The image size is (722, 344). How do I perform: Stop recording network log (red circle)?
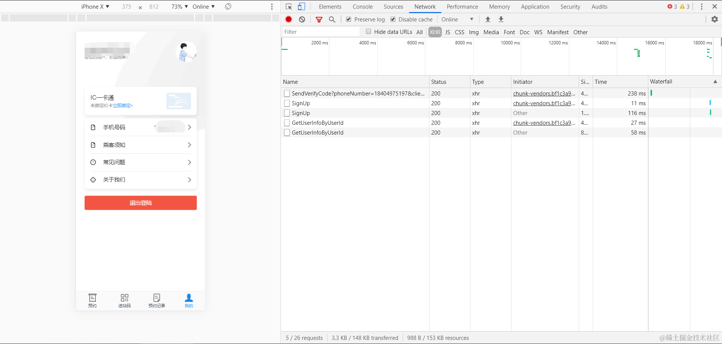tap(288, 19)
